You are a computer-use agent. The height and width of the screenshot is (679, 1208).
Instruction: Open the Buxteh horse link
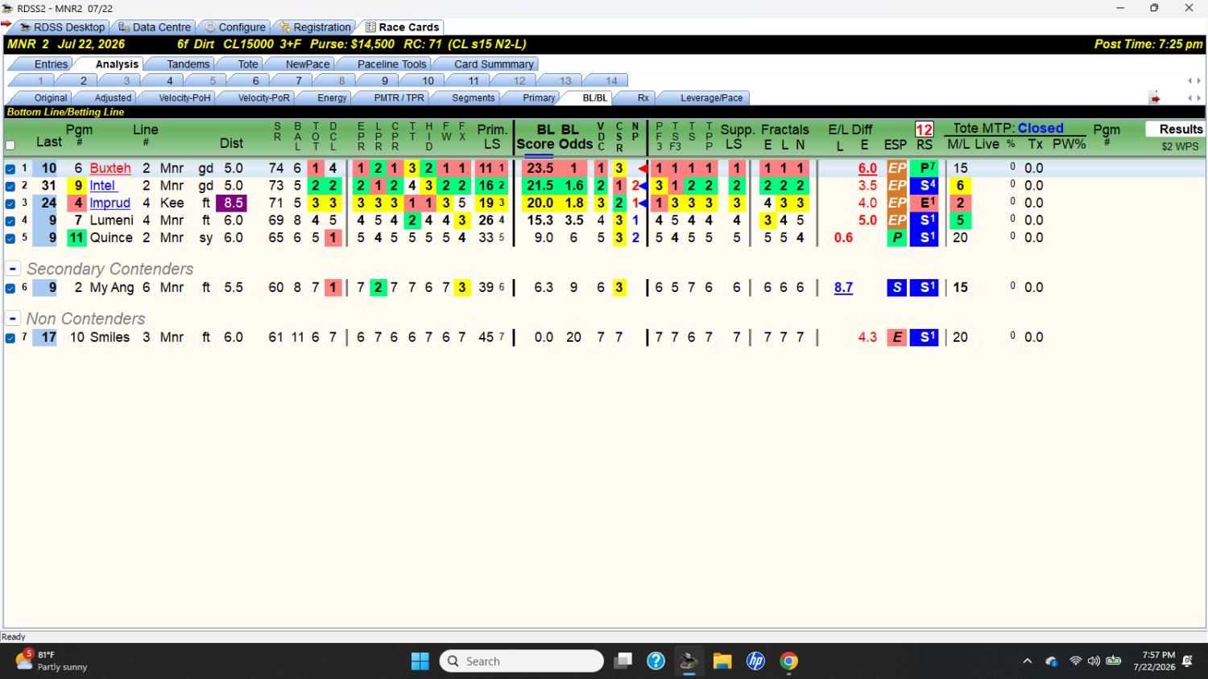pos(110,168)
